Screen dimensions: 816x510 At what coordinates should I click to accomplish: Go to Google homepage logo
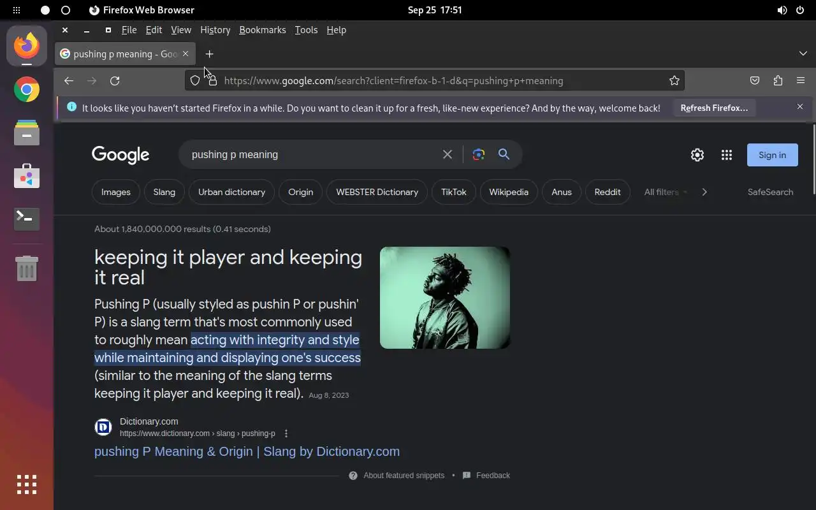coord(120,155)
